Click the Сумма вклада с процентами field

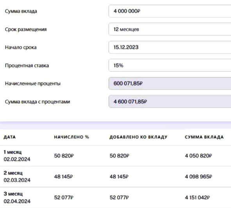(170, 101)
